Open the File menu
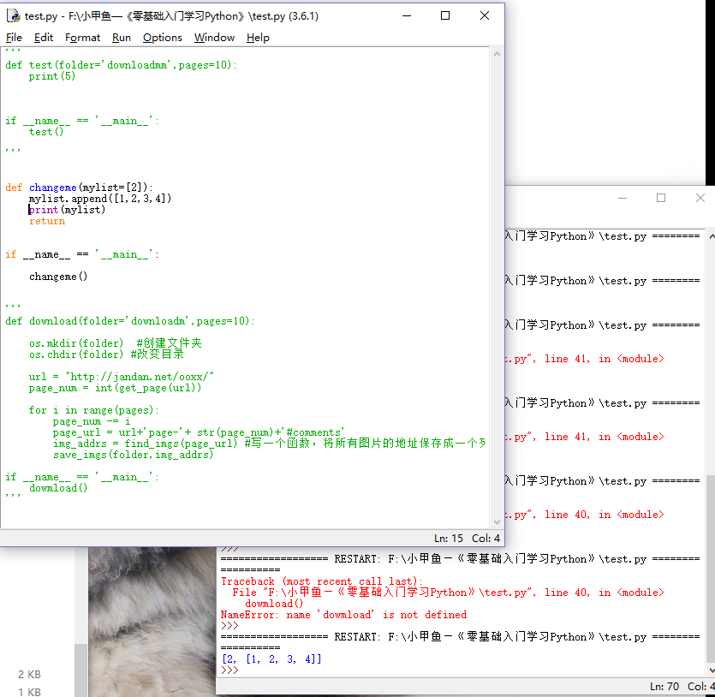The width and height of the screenshot is (715, 697). [14, 38]
